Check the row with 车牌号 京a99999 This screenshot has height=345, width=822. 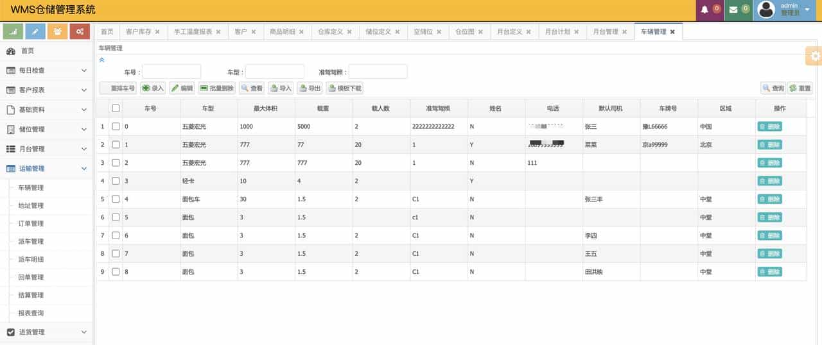(x=116, y=145)
